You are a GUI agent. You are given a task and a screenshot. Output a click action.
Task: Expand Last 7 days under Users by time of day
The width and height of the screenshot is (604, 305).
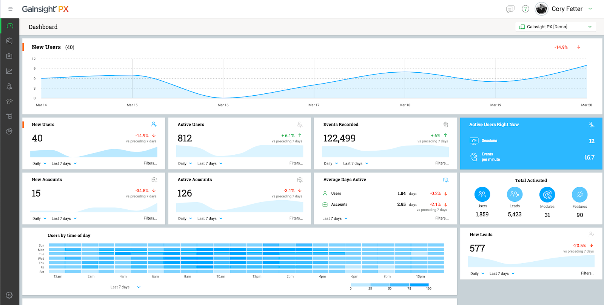coord(125,287)
